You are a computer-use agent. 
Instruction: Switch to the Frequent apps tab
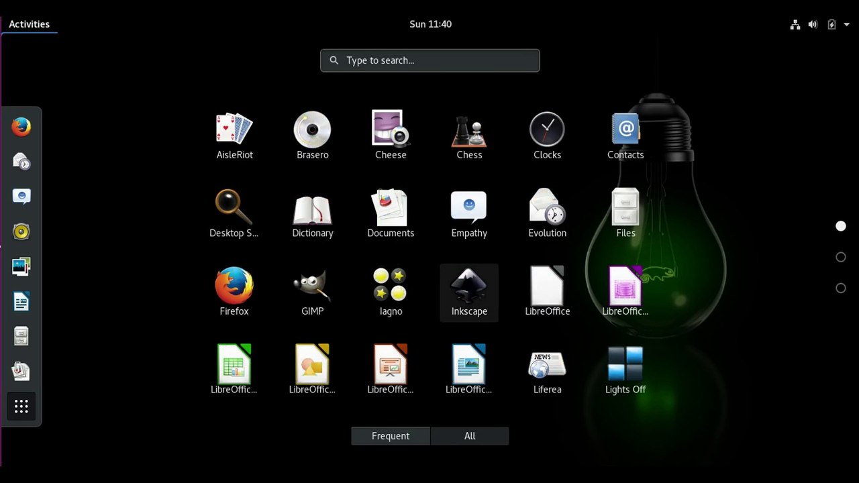tap(391, 436)
